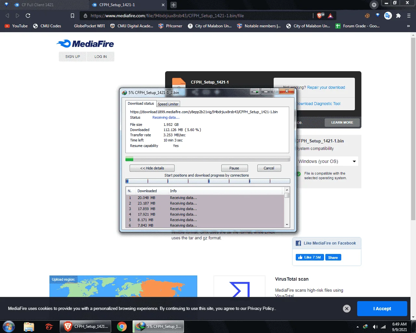Open the CMU Codes bookmark

coord(47,26)
